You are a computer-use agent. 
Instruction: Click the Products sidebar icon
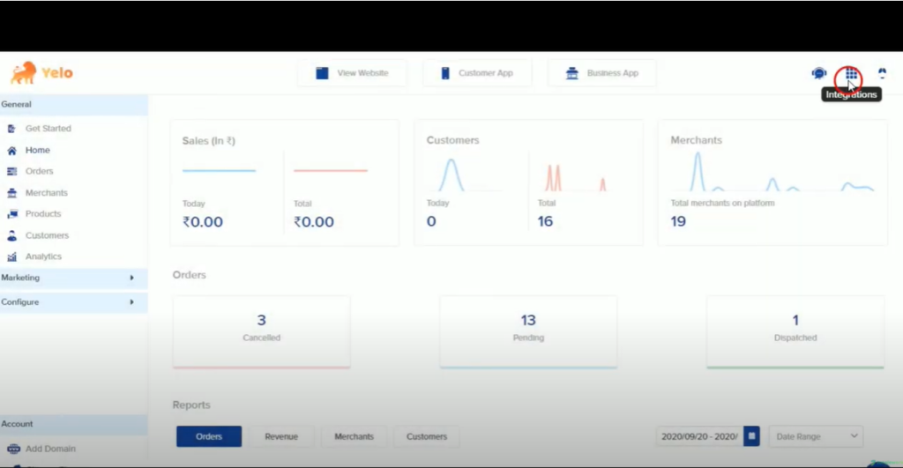(x=11, y=214)
